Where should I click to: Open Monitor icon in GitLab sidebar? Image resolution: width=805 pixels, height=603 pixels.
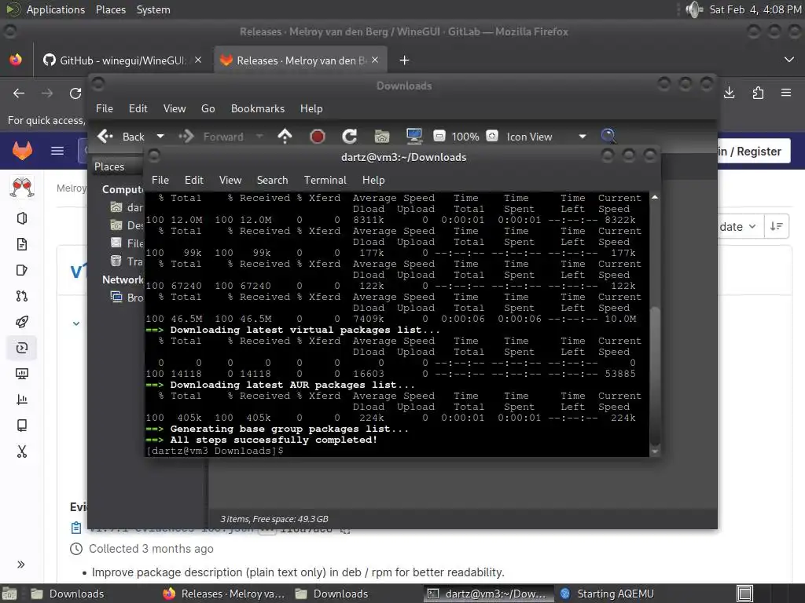pos(21,374)
